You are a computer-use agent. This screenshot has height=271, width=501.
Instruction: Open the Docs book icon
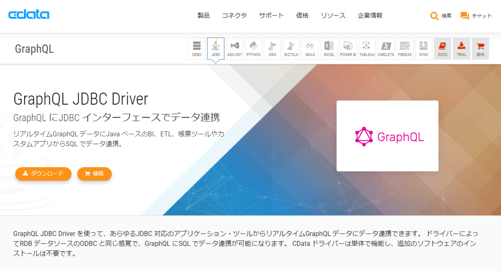click(x=443, y=49)
